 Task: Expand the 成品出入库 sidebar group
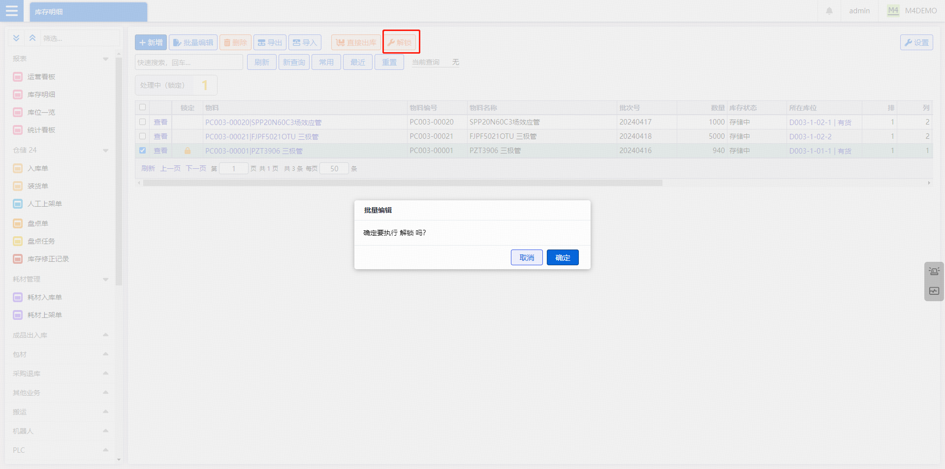(105, 335)
